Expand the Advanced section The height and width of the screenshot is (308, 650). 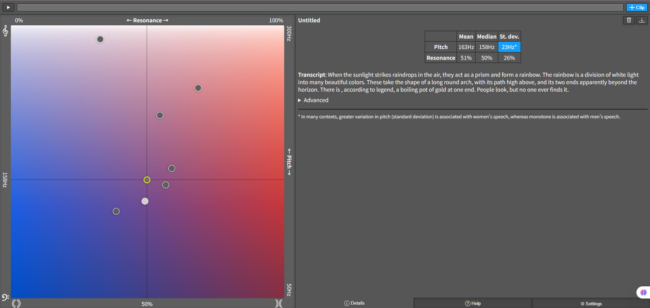tap(313, 100)
